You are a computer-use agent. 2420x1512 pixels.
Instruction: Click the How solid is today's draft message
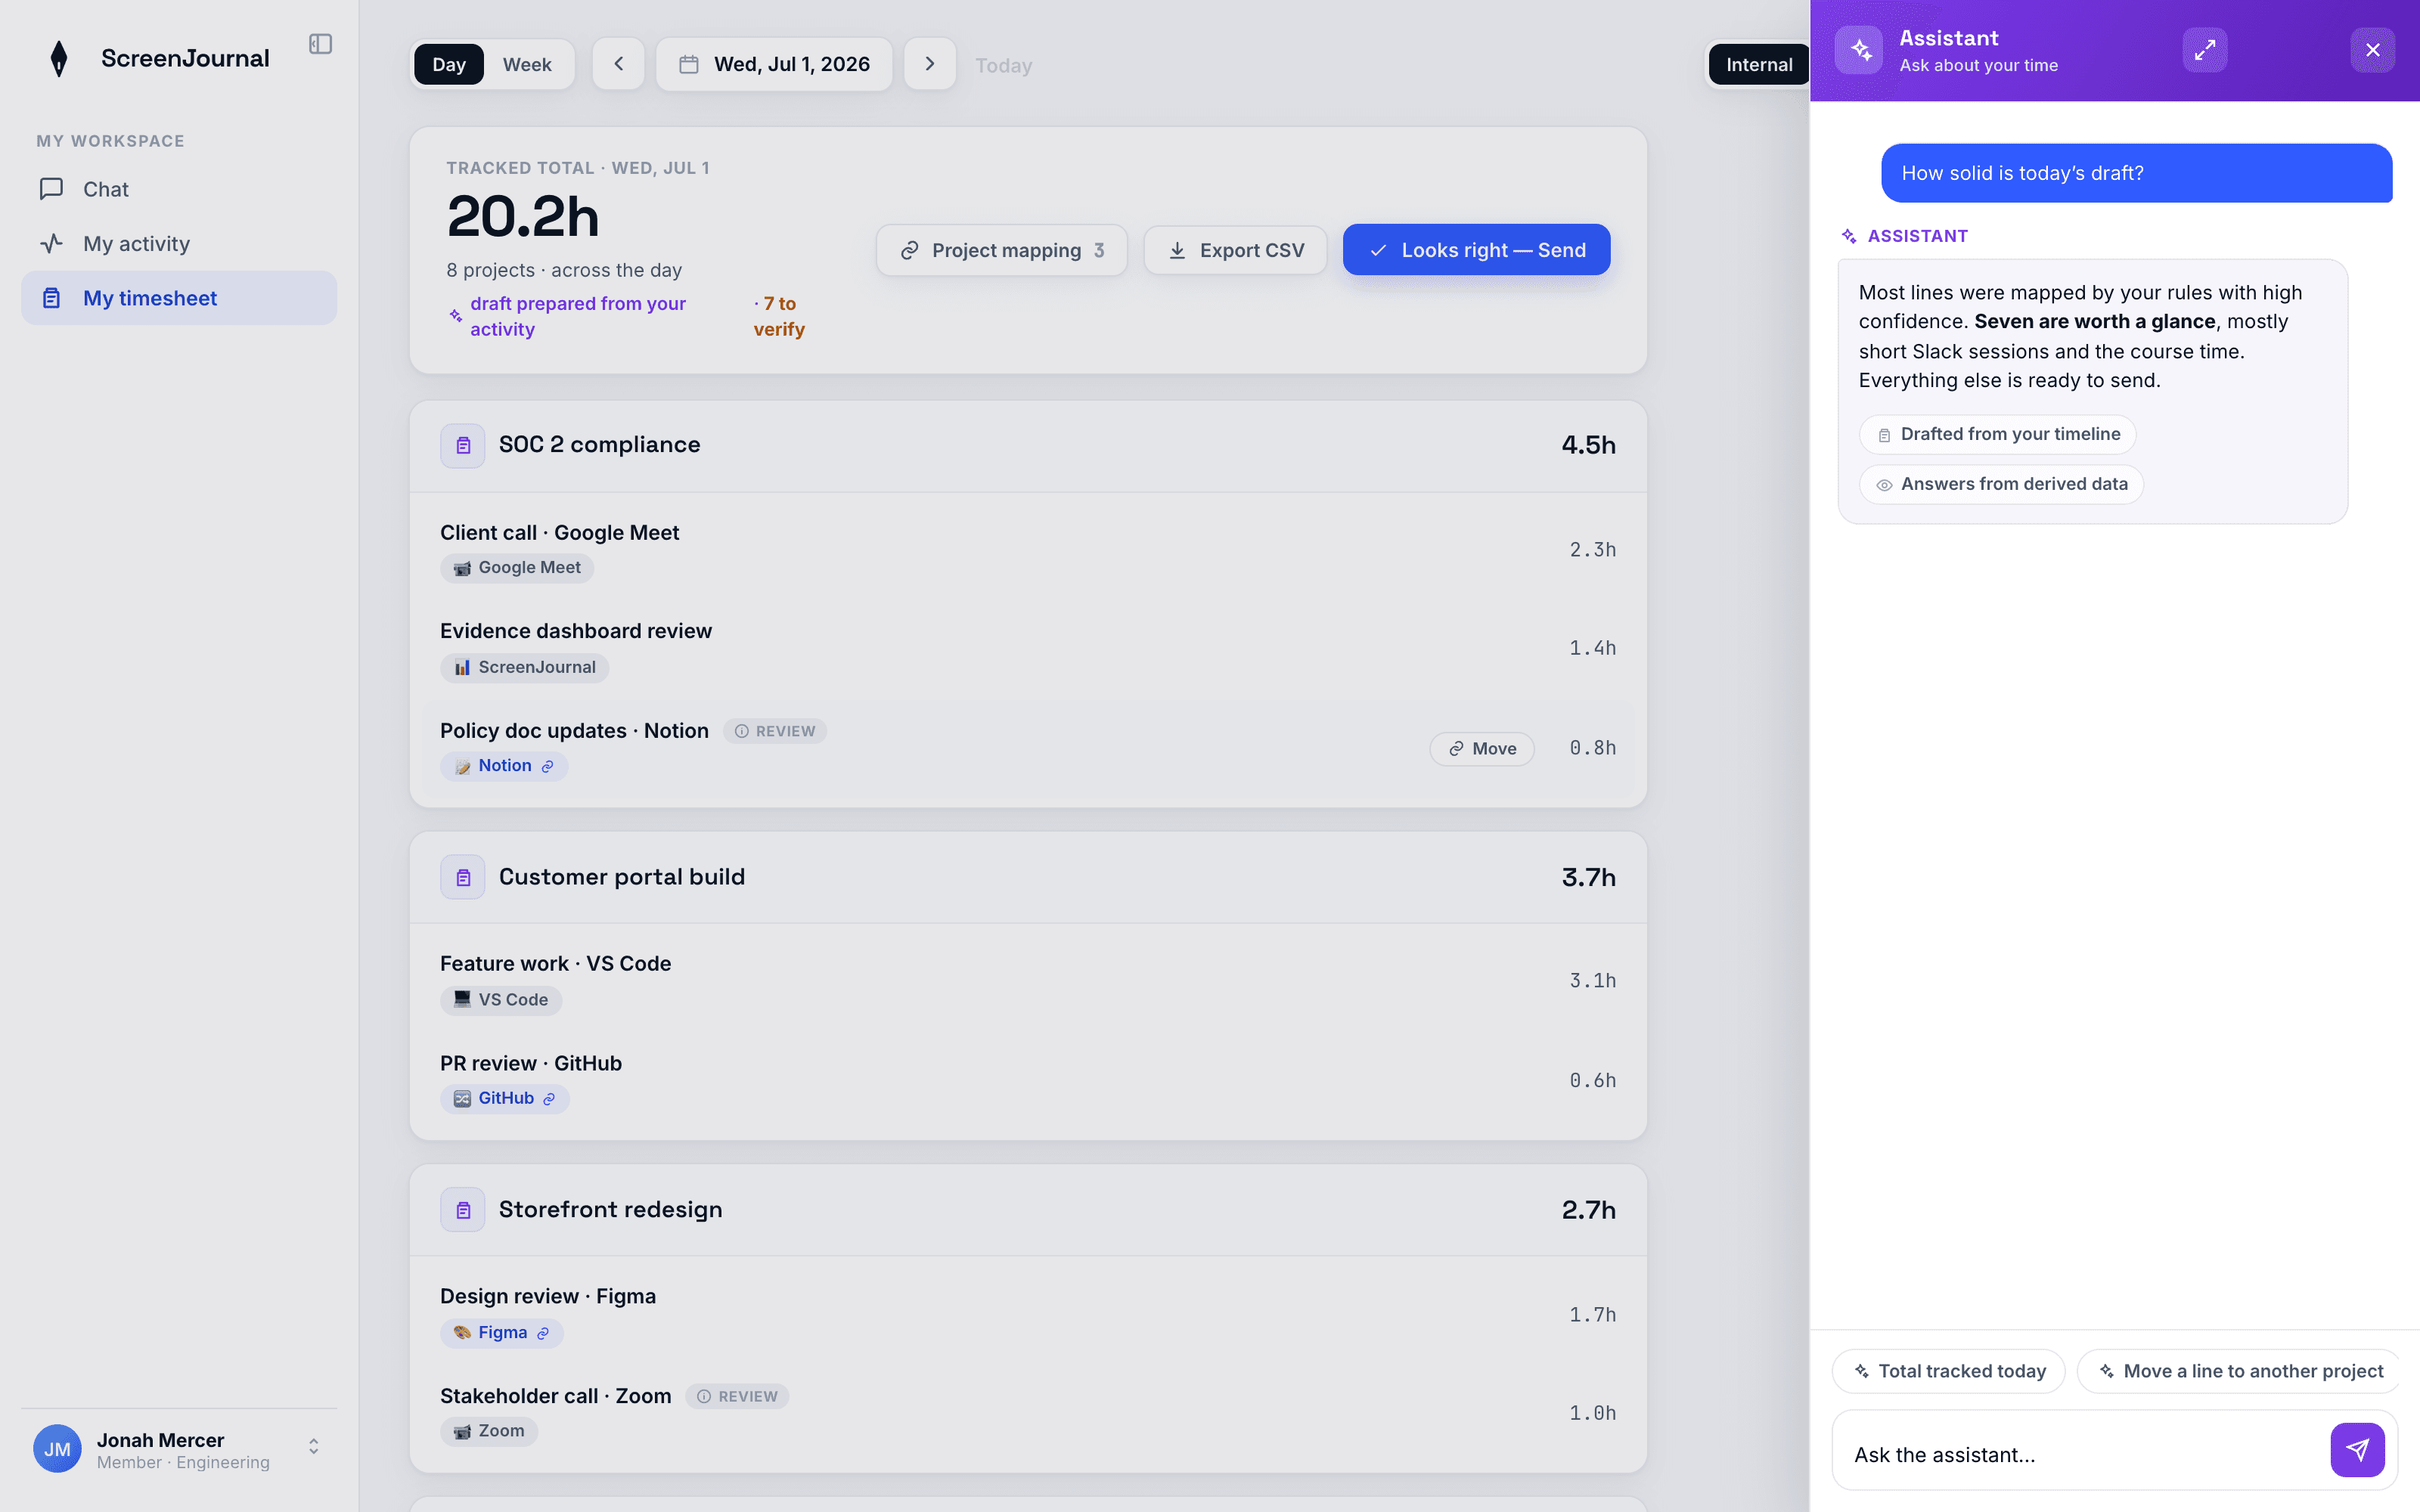click(x=2136, y=173)
